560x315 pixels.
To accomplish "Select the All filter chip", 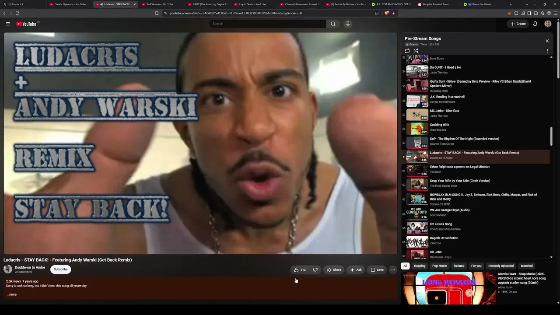I will [x=405, y=266].
